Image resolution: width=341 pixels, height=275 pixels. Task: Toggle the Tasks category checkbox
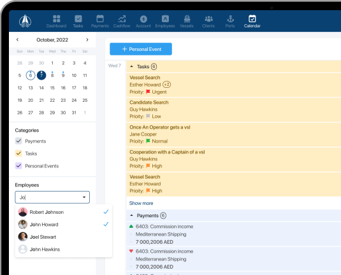(x=18, y=153)
